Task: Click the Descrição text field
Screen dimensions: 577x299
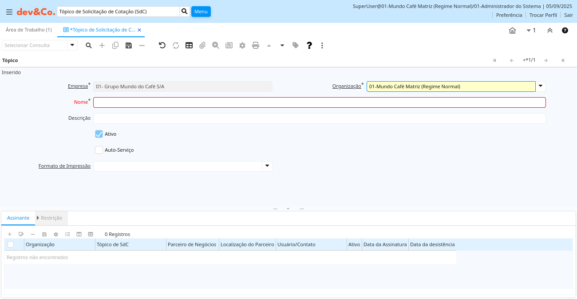Action: tap(319, 118)
